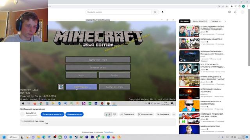Activate voice search microphone icon
This screenshot has height=140, width=250.
click(x=162, y=12)
